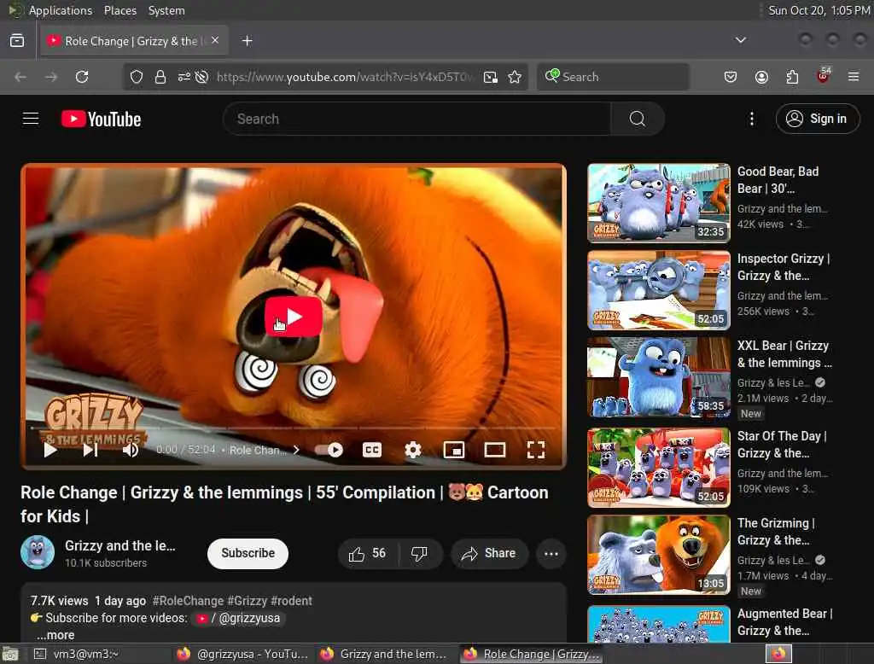This screenshot has width=874, height=664.
Task: Subscribe to Grizzy and the lemmings channel
Action: pyautogui.click(x=248, y=554)
